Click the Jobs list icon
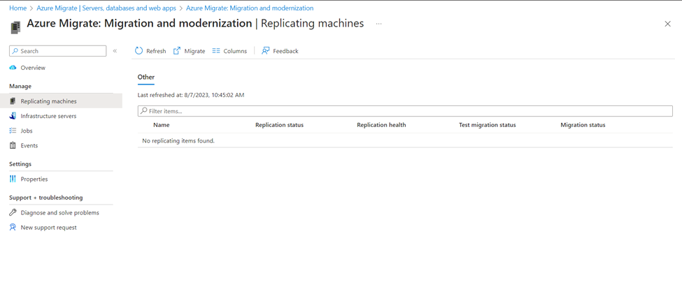Image resolution: width=682 pixels, height=287 pixels. 13,131
